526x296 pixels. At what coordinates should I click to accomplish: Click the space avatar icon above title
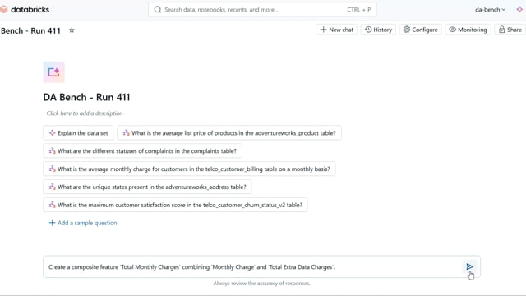53,72
